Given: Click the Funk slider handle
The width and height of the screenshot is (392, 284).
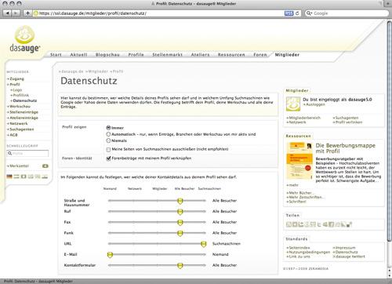Looking at the screenshot, I should [x=180, y=233].
